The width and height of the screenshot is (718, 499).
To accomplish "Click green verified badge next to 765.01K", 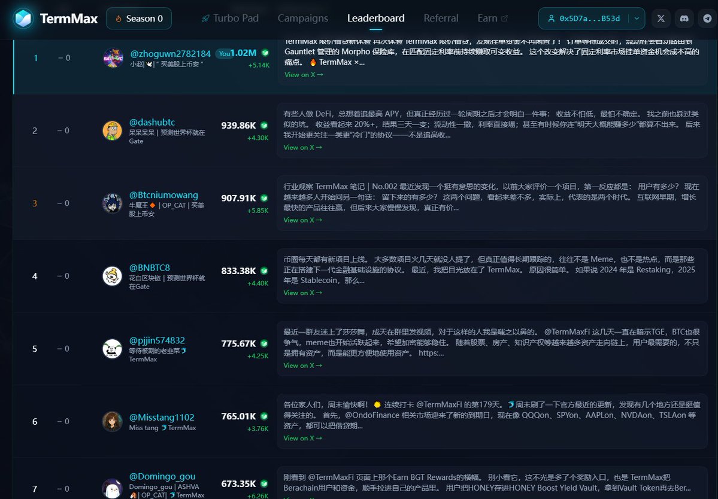I will [x=264, y=416].
